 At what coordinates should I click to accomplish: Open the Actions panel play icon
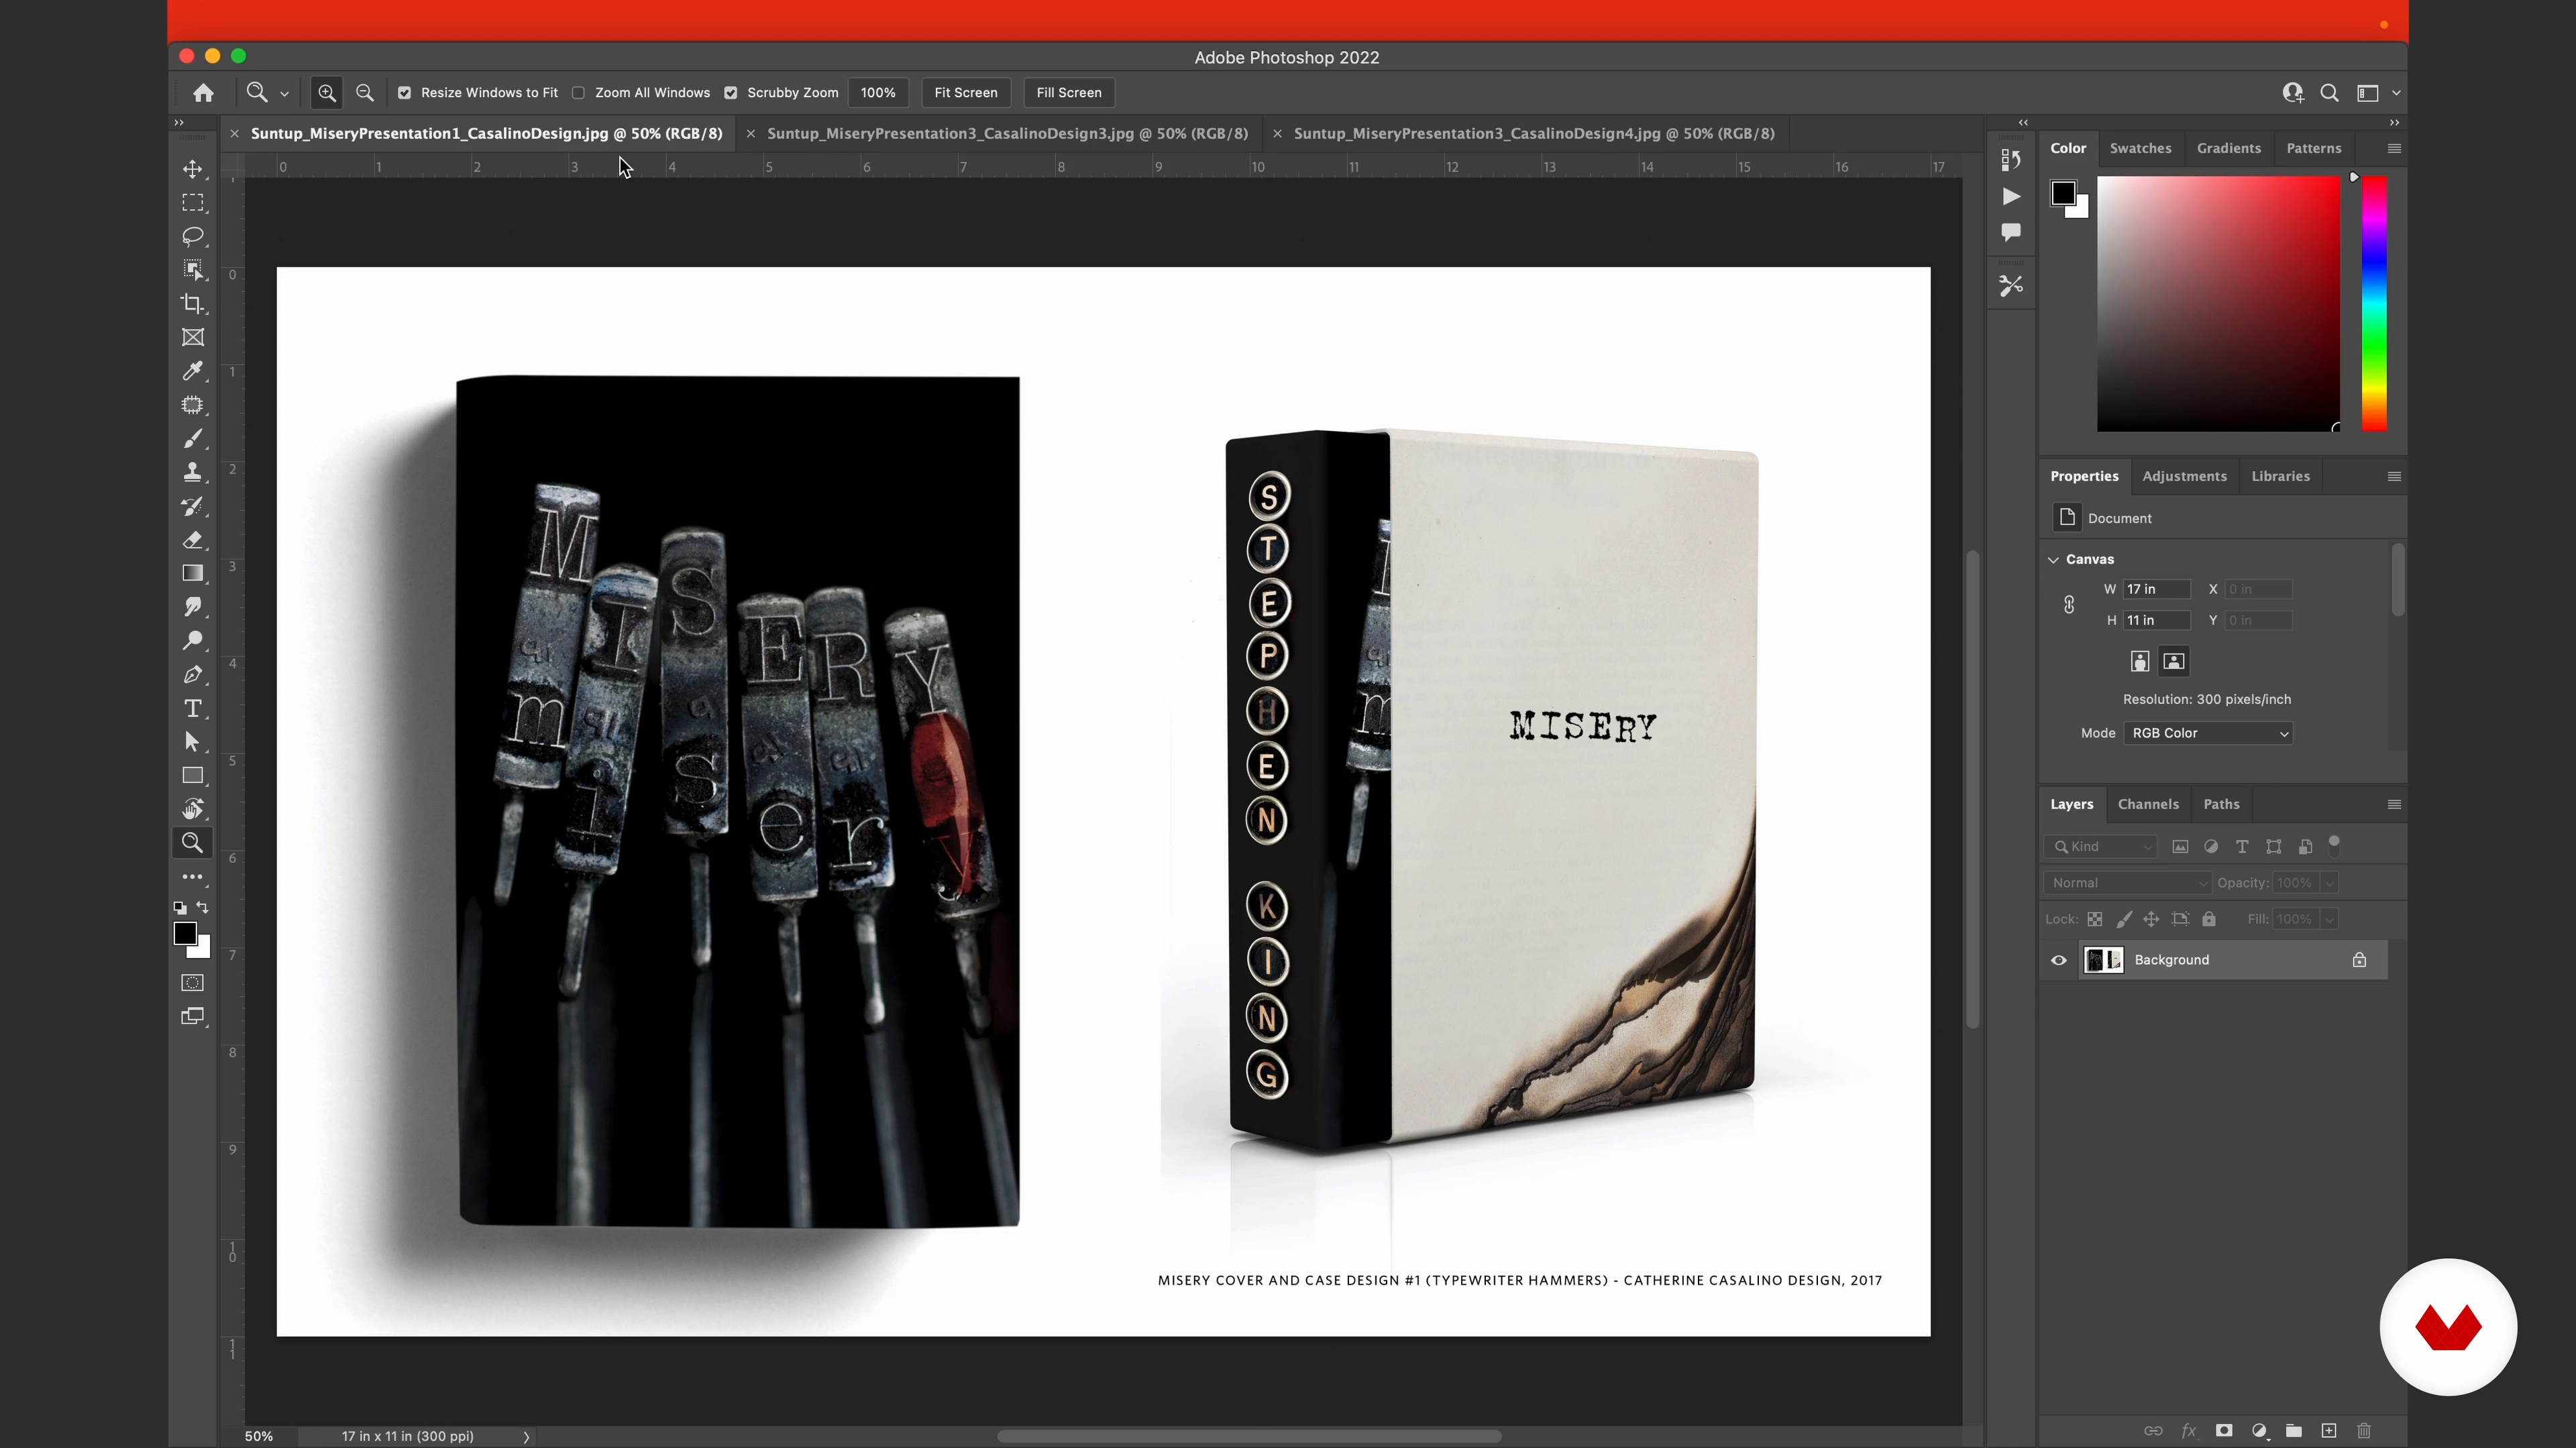(2011, 197)
